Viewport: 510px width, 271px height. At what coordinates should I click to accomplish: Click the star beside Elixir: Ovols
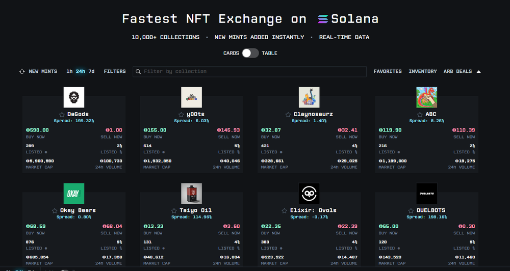pos(285,210)
